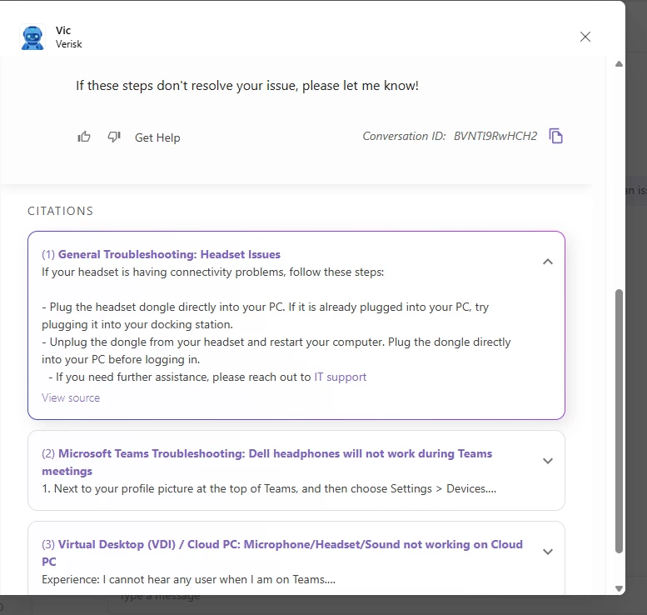The width and height of the screenshot is (647, 615).
Task: Expand the Virtual Desktop (VDI) citation
Action: point(548,552)
